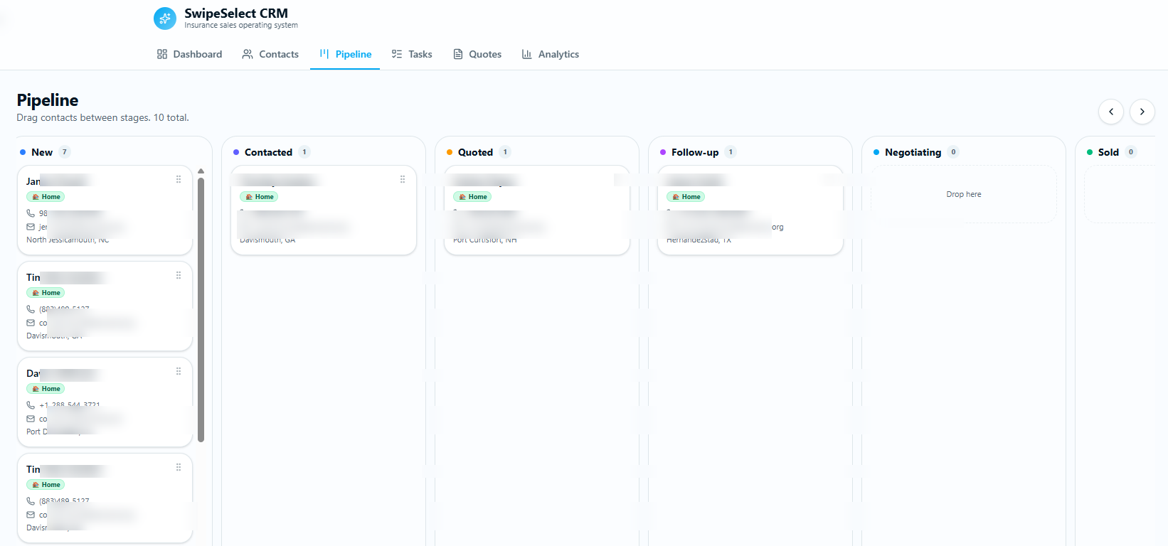The width and height of the screenshot is (1168, 546).
Task: Click the drag handle on Da card
Action: tap(179, 371)
